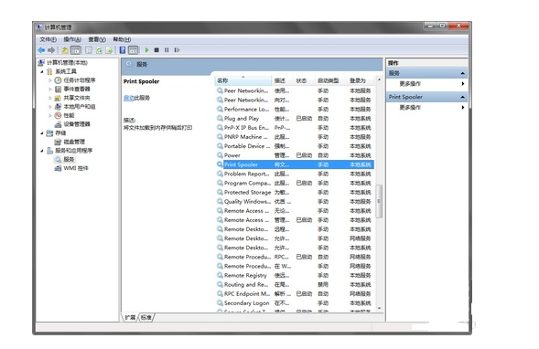
Task: Open the 文件(F) menu
Action: click(49, 39)
